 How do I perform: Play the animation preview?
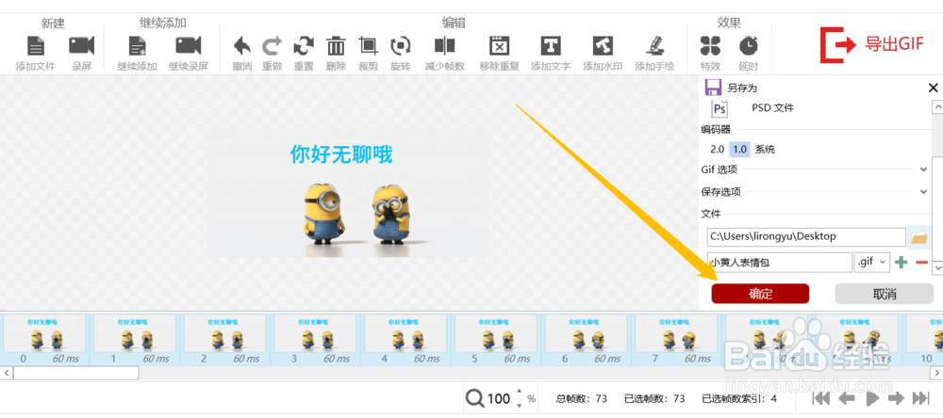tap(873, 398)
